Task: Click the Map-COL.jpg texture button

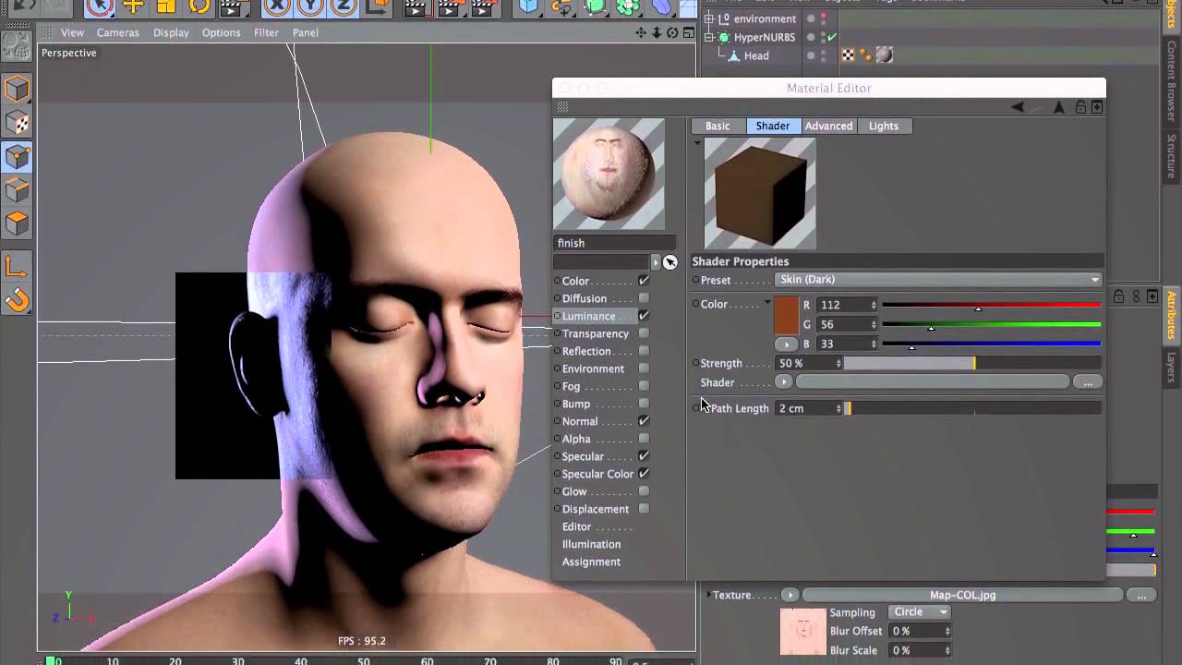Action: [x=963, y=595]
